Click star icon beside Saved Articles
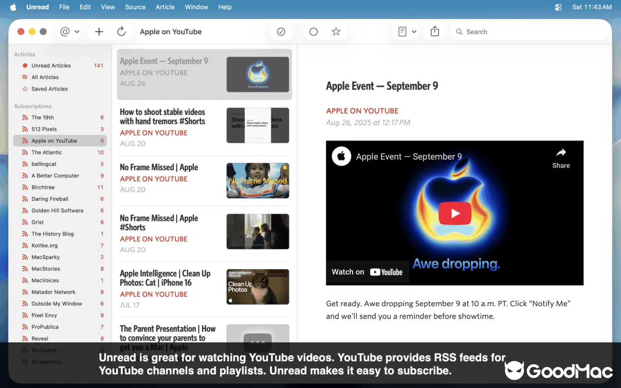Image resolution: width=621 pixels, height=388 pixels. coord(25,89)
